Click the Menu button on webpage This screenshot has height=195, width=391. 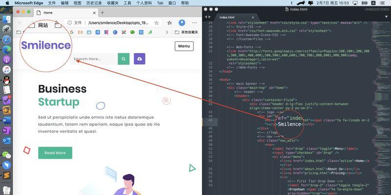[x=184, y=46]
